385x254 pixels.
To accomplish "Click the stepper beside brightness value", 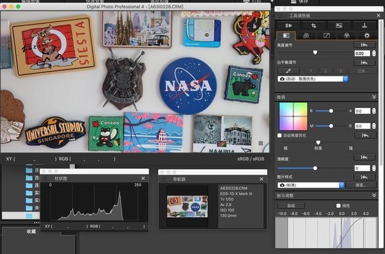I will pos(374,53).
